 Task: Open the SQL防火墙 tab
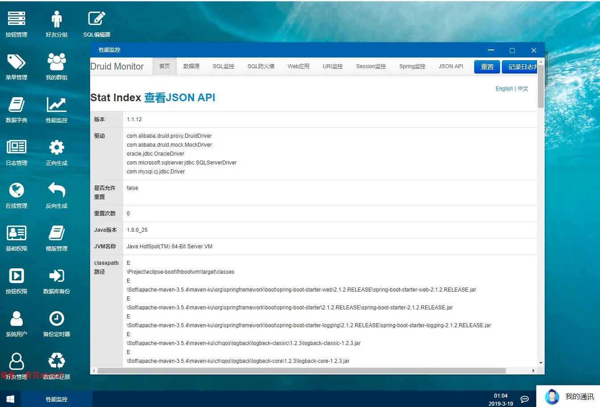click(x=261, y=66)
